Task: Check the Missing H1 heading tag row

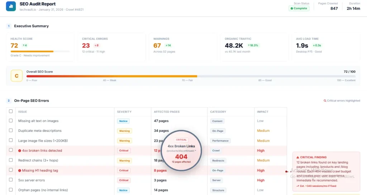Action: click(11, 170)
